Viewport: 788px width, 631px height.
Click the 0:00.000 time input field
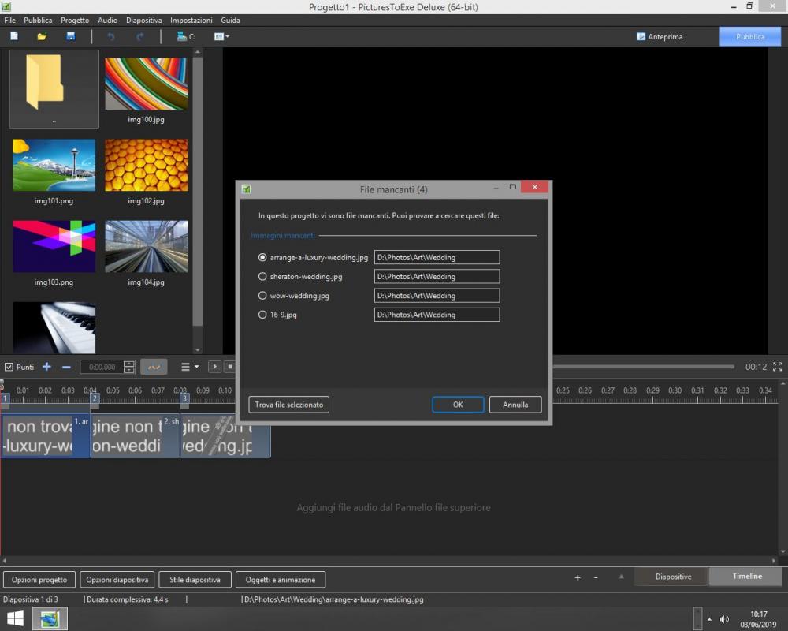pos(102,367)
